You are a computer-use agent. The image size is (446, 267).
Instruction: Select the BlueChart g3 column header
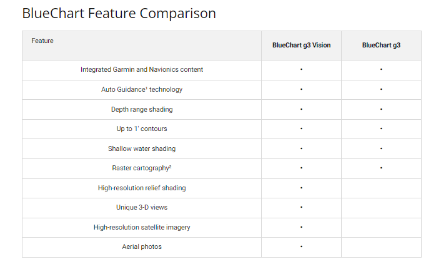click(x=381, y=46)
